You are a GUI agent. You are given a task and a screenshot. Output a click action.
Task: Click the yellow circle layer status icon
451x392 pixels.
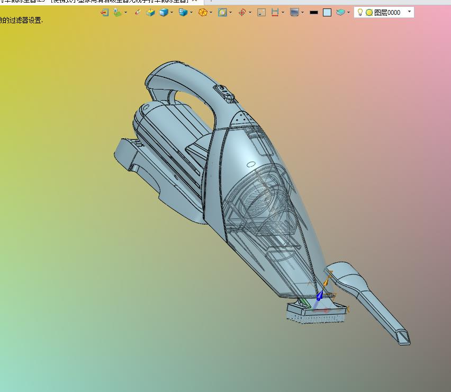tap(369, 12)
